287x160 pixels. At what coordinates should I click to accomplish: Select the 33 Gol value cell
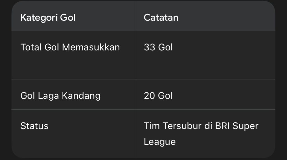(158, 47)
